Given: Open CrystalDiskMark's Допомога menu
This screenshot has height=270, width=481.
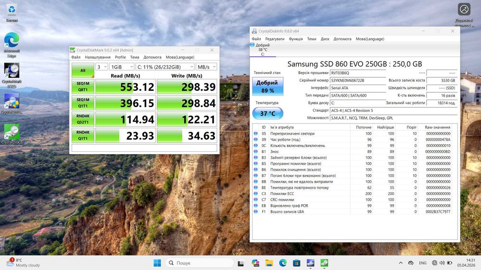Looking at the screenshot, I should [152, 57].
